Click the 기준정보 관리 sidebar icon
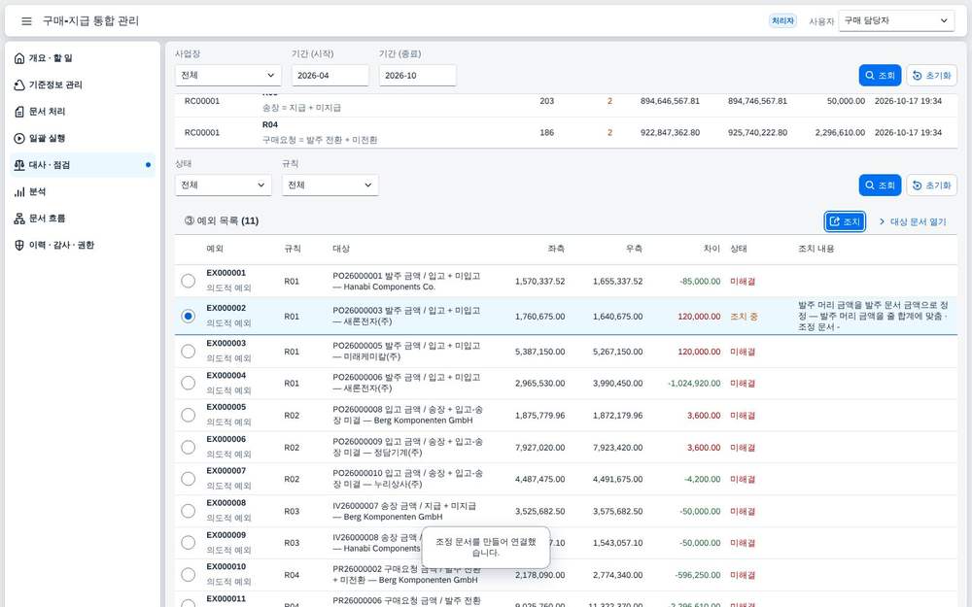The height and width of the screenshot is (607, 972). coord(19,84)
